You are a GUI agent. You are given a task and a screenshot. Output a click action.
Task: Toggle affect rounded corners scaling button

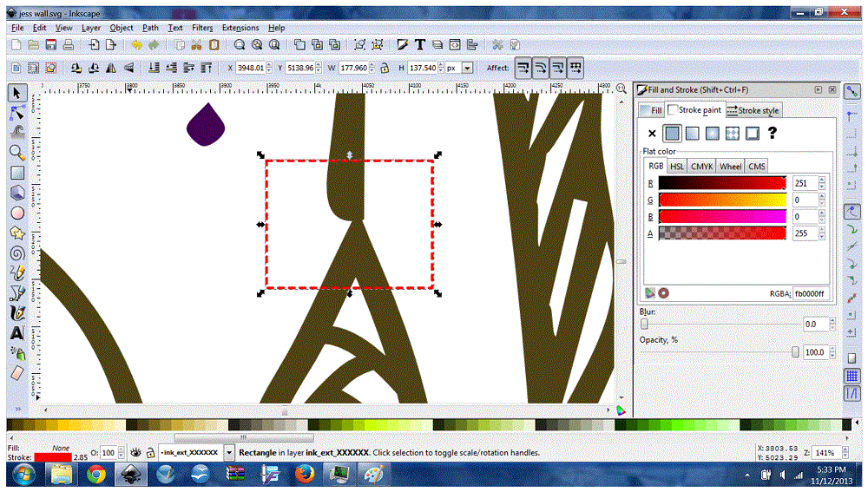point(540,68)
